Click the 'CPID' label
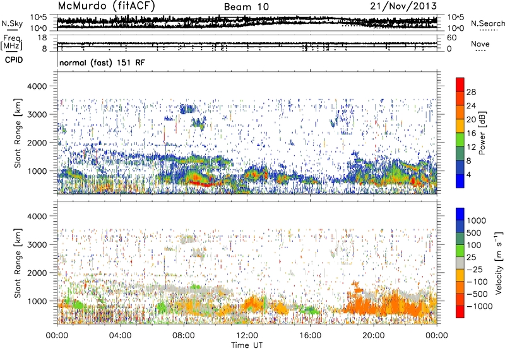This screenshot has width=505, height=349. point(14,60)
